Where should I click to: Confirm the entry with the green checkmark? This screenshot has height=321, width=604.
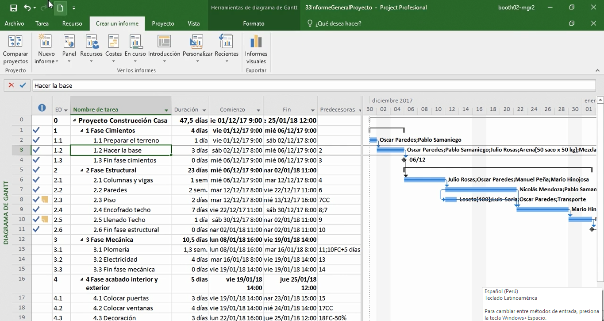click(23, 85)
